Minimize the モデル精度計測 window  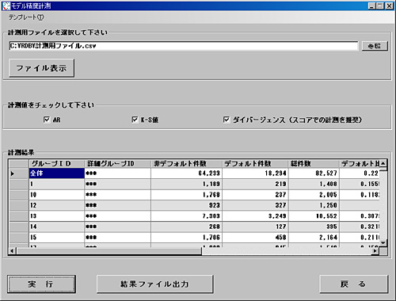click(x=372, y=6)
